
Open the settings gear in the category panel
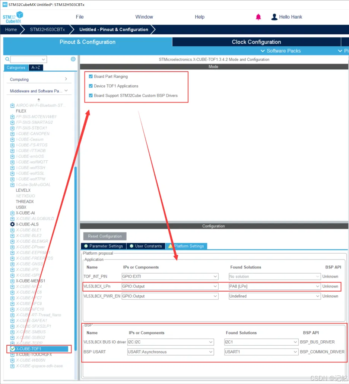point(73,59)
